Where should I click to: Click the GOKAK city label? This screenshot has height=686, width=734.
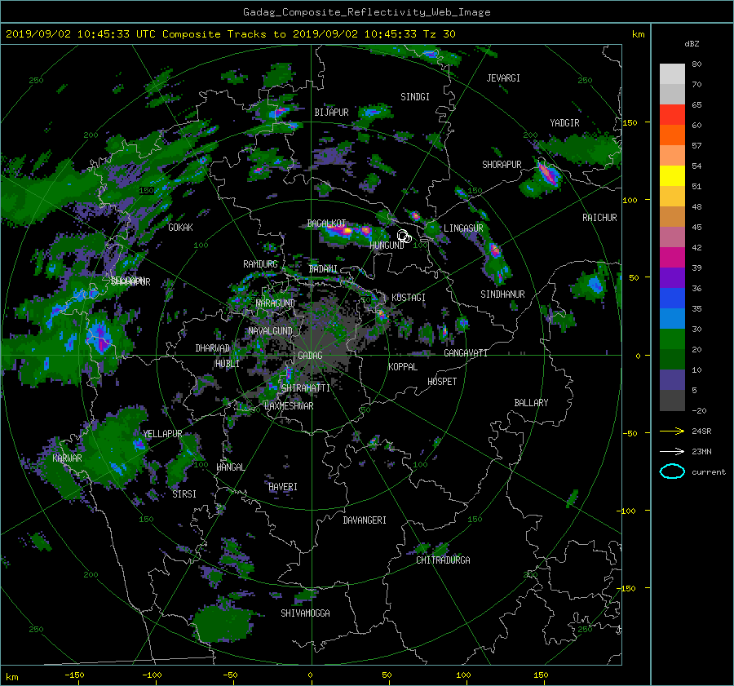tap(180, 228)
